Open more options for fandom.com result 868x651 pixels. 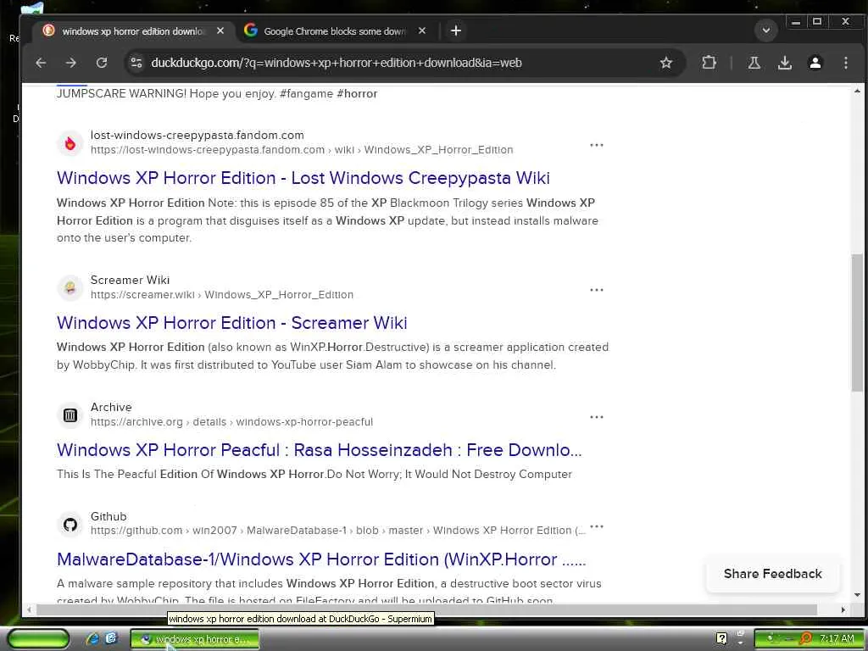(x=596, y=145)
